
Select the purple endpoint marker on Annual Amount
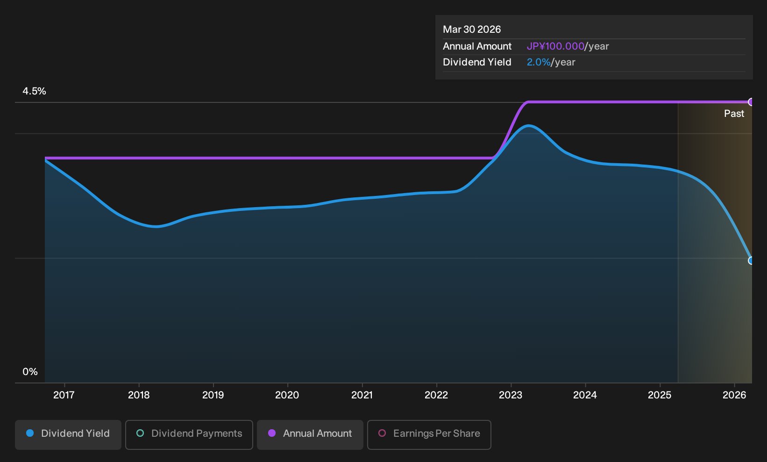pos(751,102)
